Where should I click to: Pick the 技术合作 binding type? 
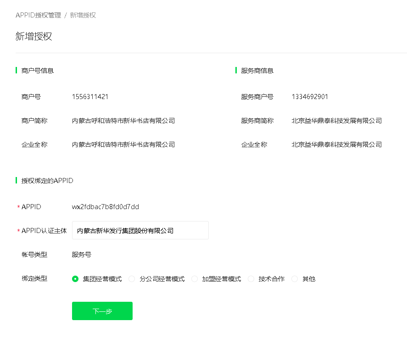251,279
